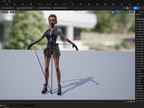This screenshot has width=144, height=108.
Task: Open the Help menu
Action: pyautogui.click(x=10, y=1)
